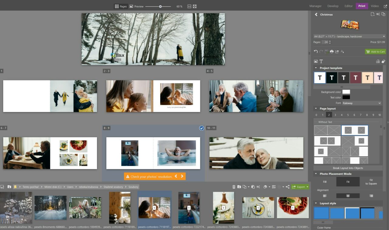Delete selected file with trash icon
Image resolution: width=389 pixels, height=230 pixels.
(234, 187)
